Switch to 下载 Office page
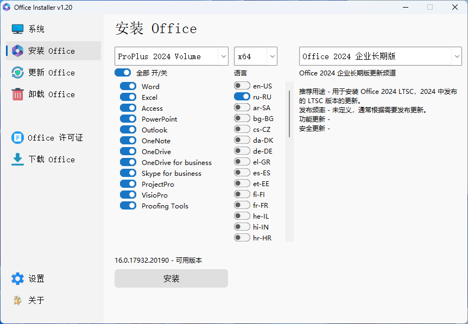 point(53,160)
